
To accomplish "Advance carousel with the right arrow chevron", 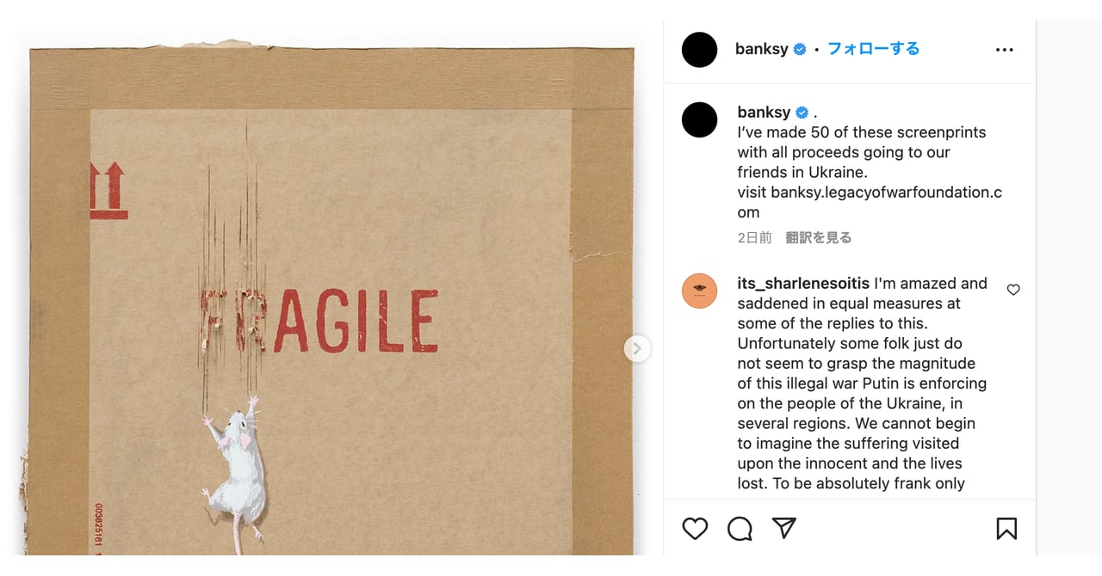I will click(636, 349).
